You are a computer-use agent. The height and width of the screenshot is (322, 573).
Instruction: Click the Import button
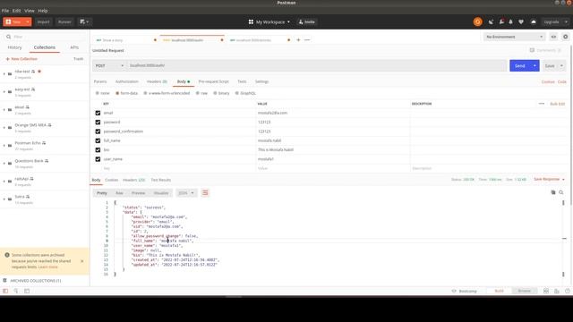(x=43, y=21)
